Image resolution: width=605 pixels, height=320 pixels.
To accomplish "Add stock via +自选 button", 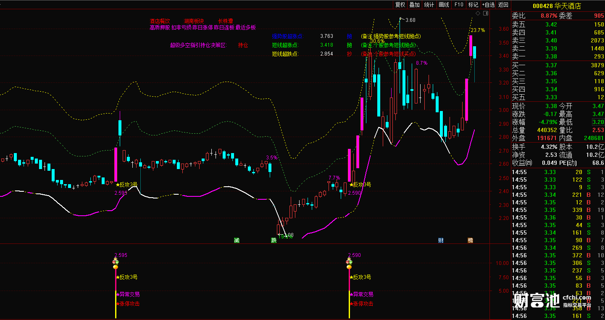I will (489, 5).
